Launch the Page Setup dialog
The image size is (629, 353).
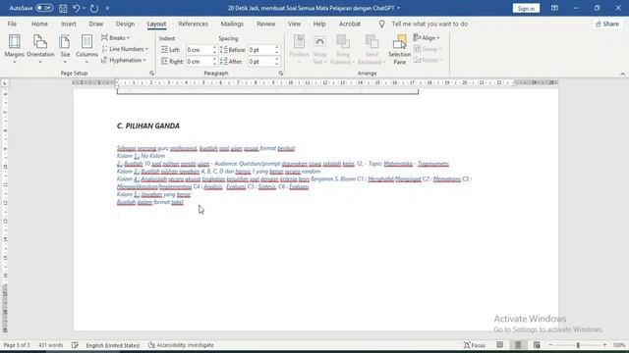point(151,74)
